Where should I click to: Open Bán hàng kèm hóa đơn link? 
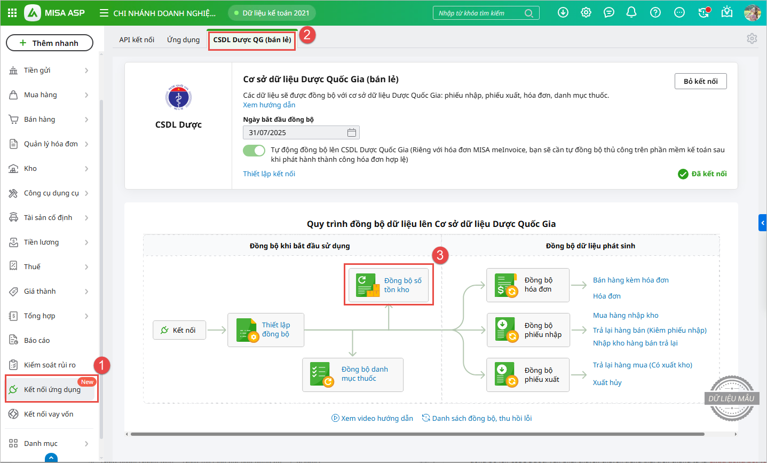tap(631, 280)
